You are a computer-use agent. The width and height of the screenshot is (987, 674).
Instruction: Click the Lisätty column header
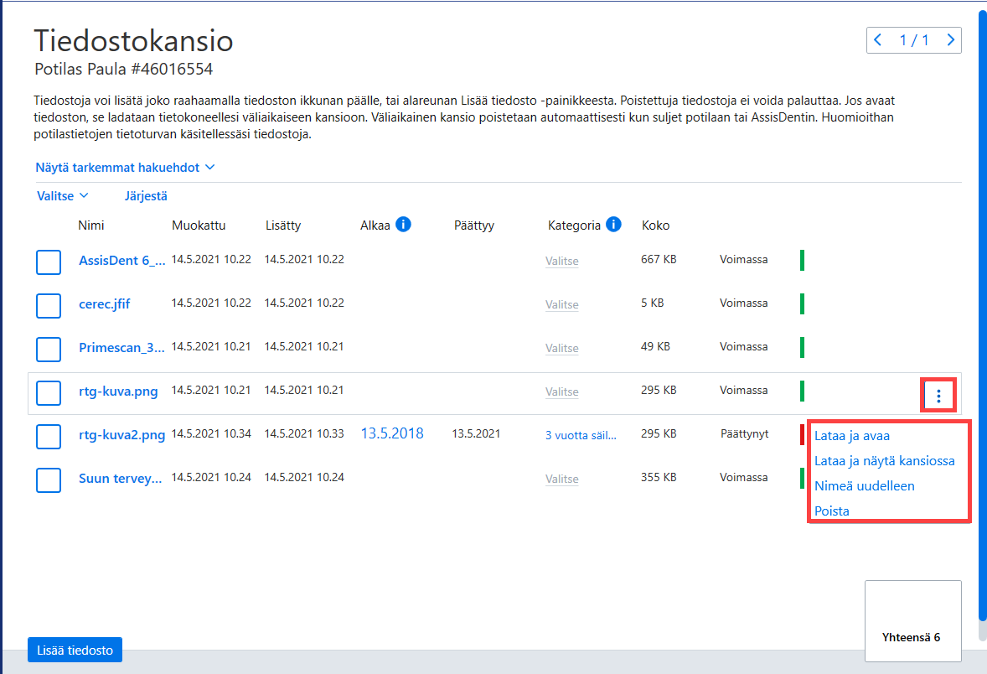(283, 226)
